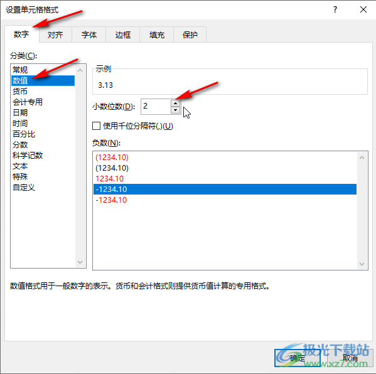
Task: Click up arrow of 负数 list scrollbar
Action: point(362,158)
